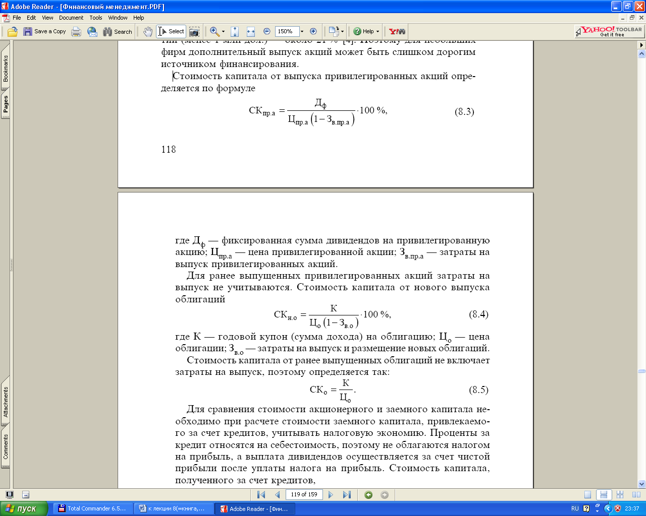Switch to Continuous page layout
The image size is (646, 516).
604,495
